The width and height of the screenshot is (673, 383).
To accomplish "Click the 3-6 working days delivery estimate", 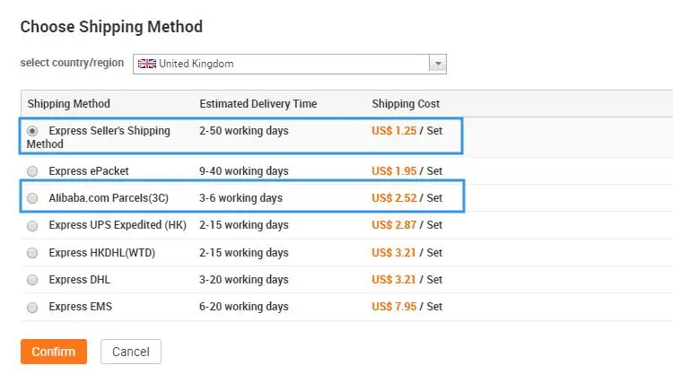I will 240,198.
